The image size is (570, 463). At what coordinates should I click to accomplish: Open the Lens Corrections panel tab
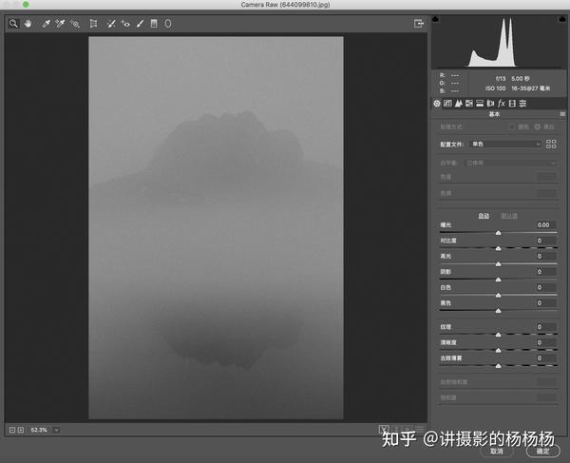[490, 104]
